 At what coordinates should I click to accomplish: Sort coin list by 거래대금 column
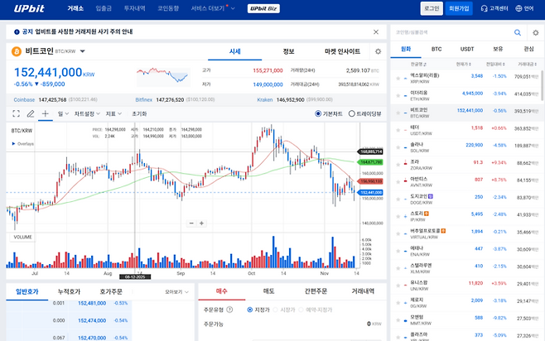(528, 65)
